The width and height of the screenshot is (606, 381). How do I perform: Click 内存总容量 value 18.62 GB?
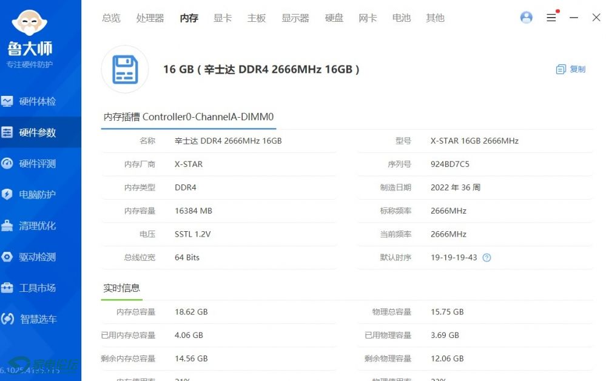point(191,312)
